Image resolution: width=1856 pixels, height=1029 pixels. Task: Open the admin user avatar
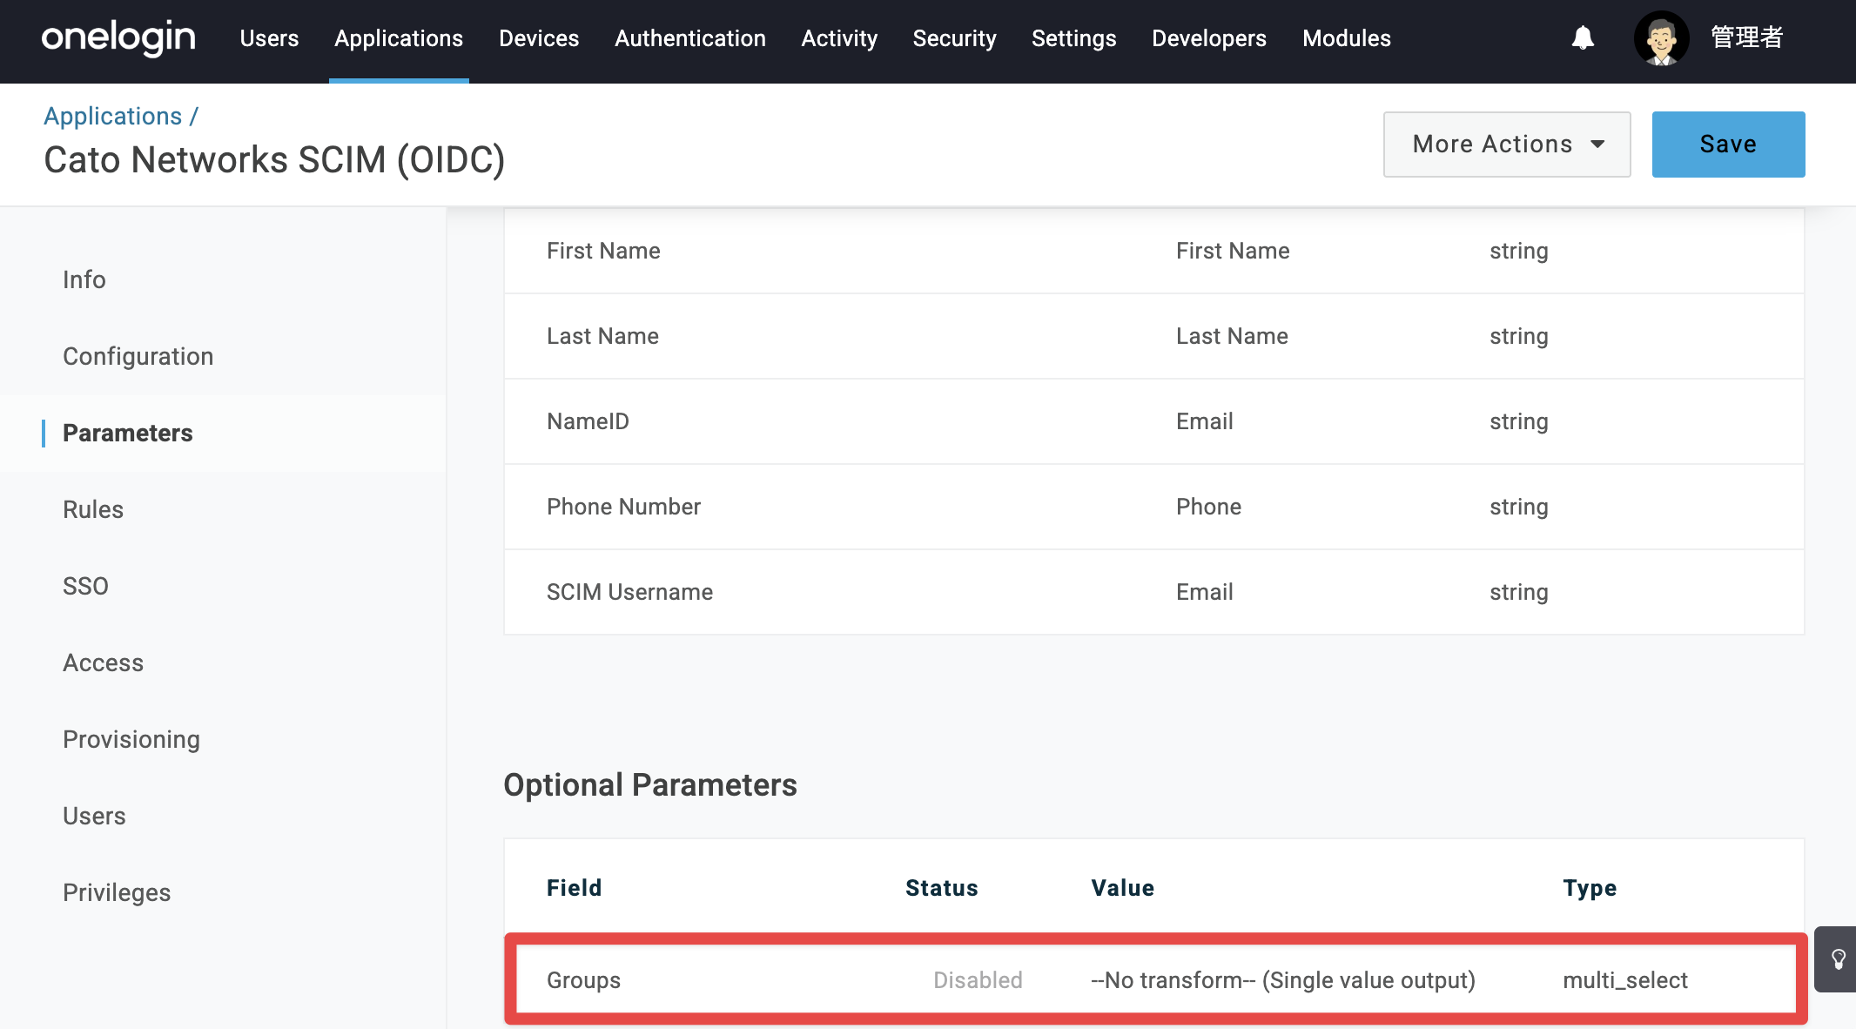point(1661,38)
